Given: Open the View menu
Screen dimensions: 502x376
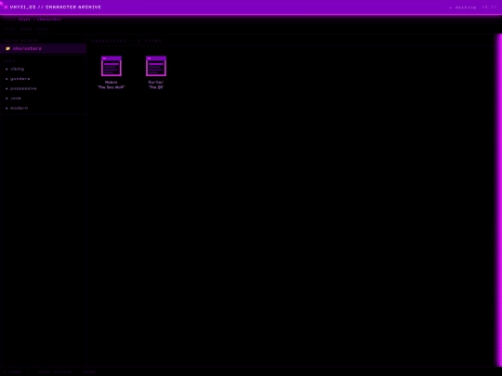Looking at the screenshot, I should [26, 29].
